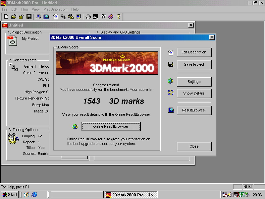Click the select tests checkboxes toolbar icon
This screenshot has height=199, width=265.
pos(63,17)
